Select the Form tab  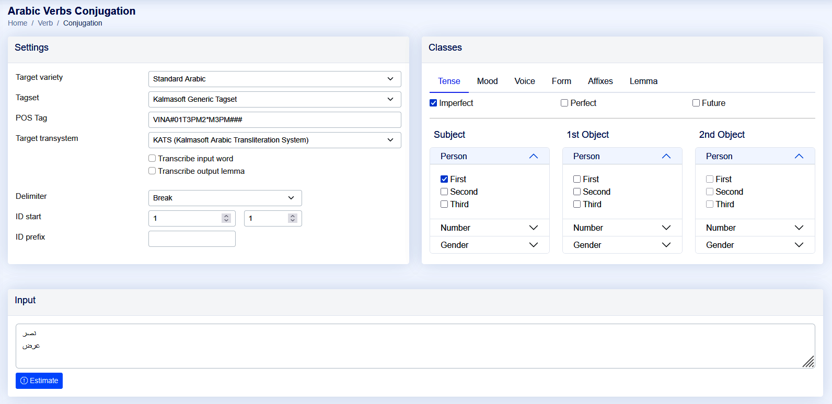[561, 81]
